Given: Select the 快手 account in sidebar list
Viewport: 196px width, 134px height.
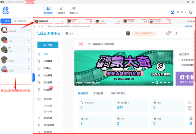Looking at the screenshot, I should (16, 40).
